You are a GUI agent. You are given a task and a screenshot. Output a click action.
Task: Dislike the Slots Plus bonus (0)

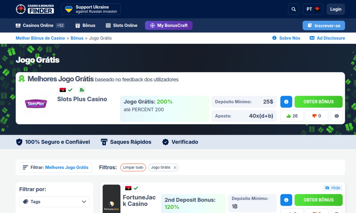[x=317, y=116]
